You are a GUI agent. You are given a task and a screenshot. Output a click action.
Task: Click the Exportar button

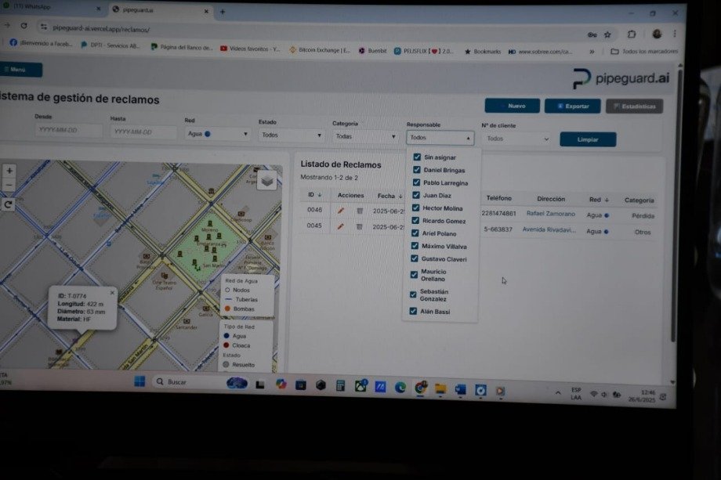click(x=572, y=106)
